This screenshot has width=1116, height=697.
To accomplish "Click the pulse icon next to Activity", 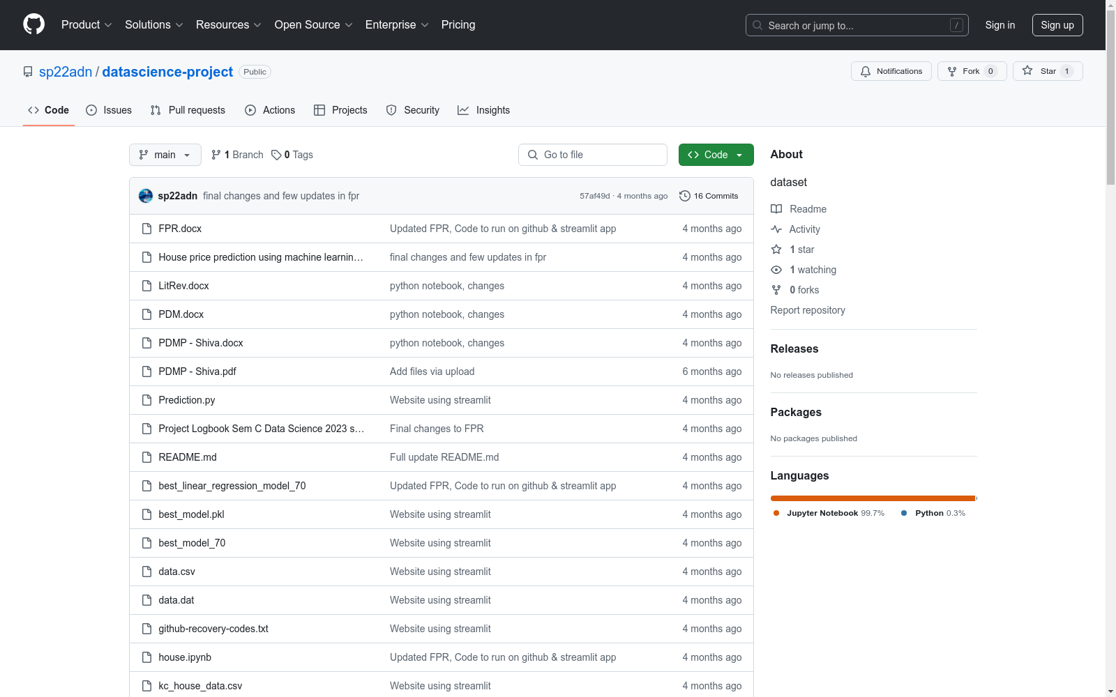I will pos(776,229).
